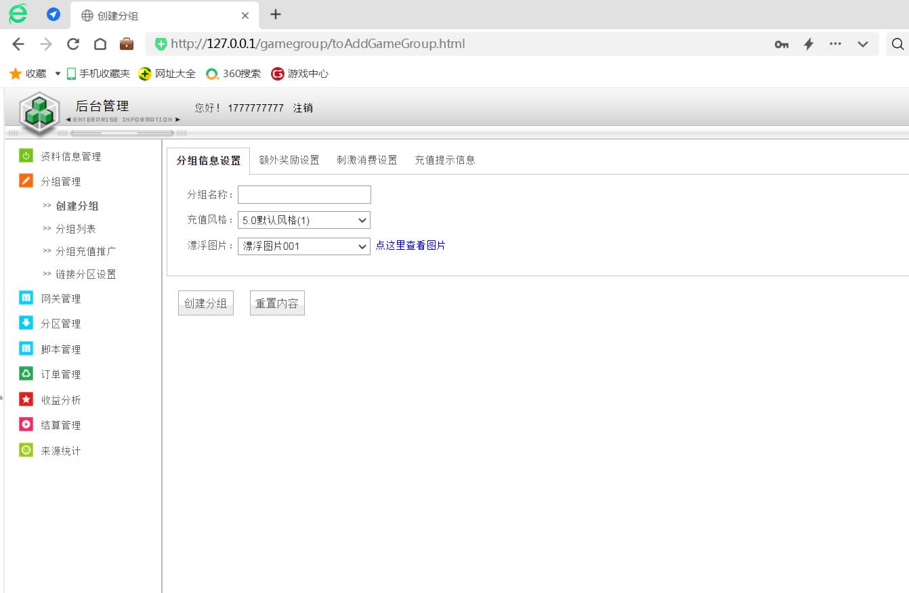Click the red star 收益分析 icon
The image size is (909, 593).
pos(26,399)
